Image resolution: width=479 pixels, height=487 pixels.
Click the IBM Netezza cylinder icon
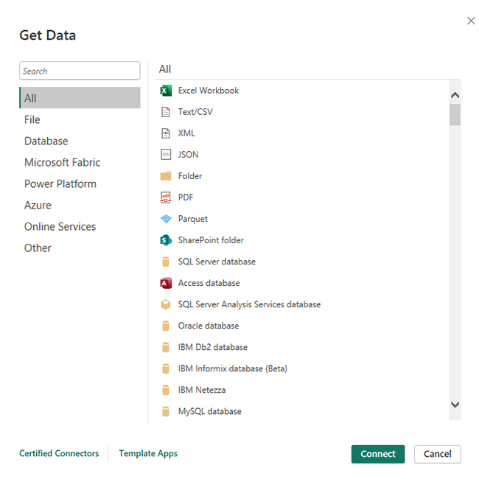pos(166,390)
